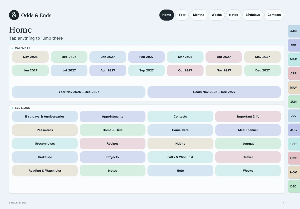
Task: Open Birthdays & Anniversaries section
Action: click(45, 117)
